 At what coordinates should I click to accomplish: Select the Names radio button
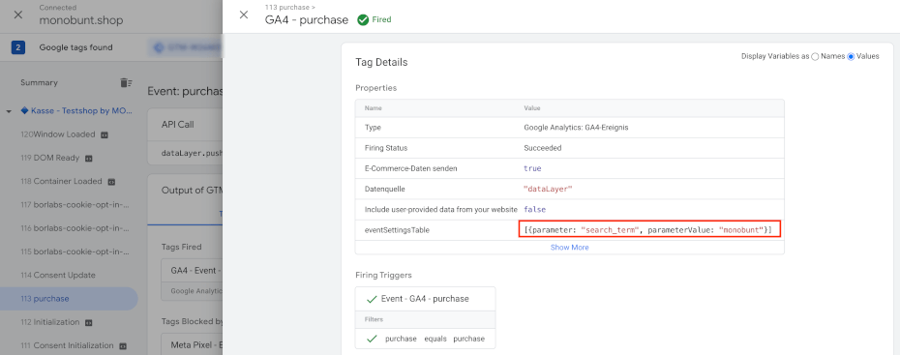(x=815, y=56)
